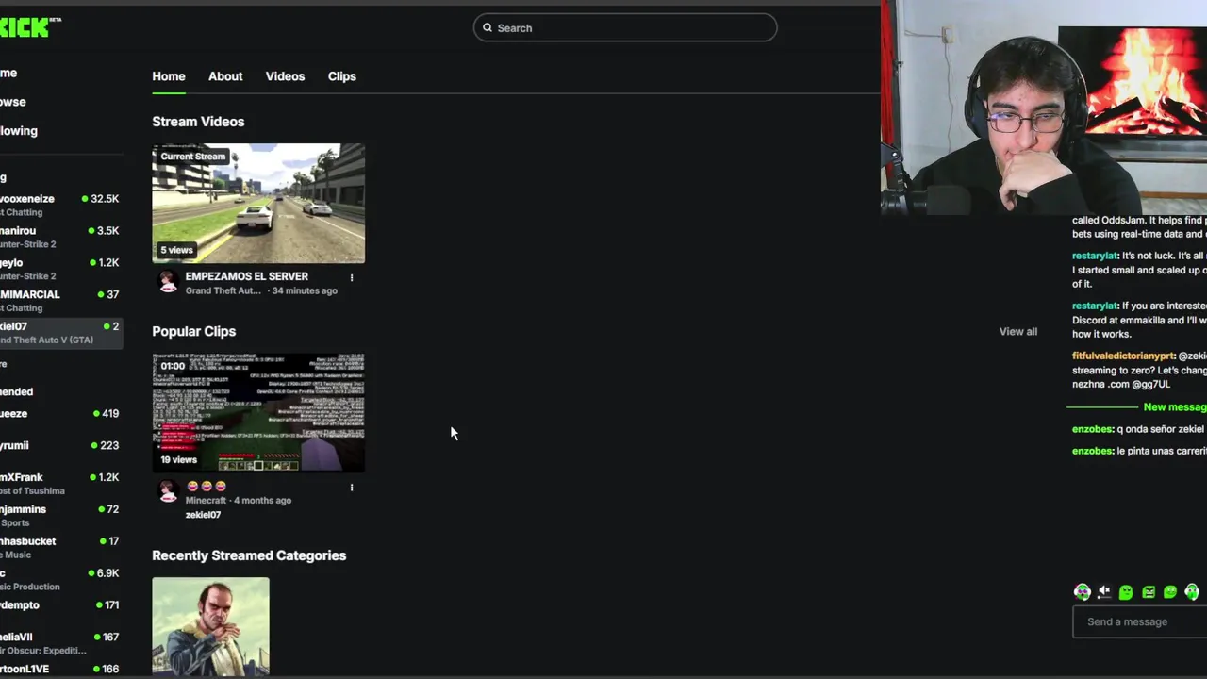
Task: Click the Minecraft category link under clip
Action: click(206, 500)
